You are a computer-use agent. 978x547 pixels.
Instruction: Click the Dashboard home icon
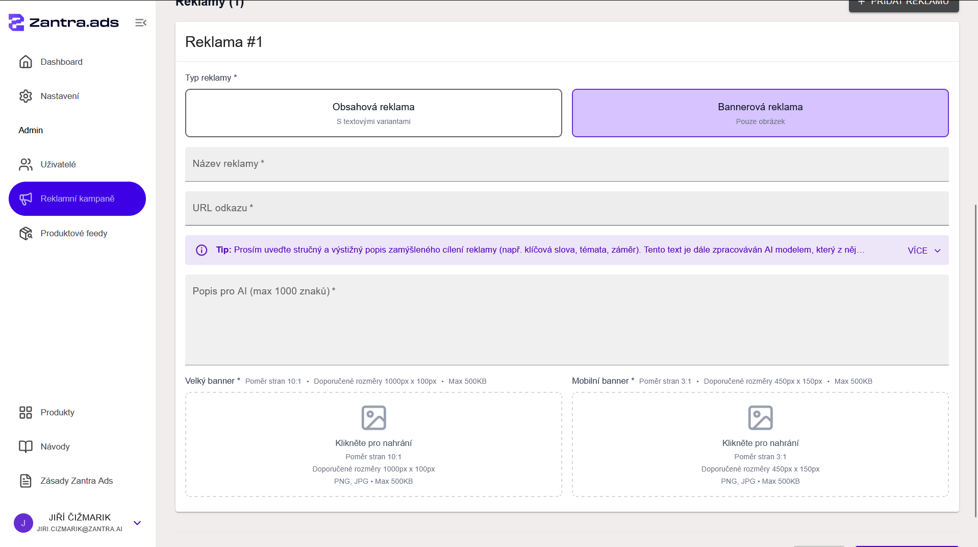[26, 62]
